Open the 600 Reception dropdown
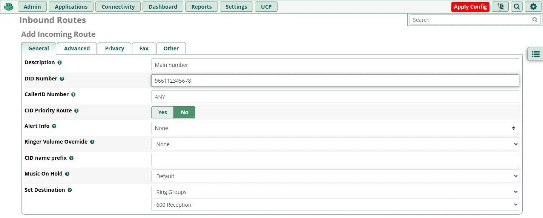 [x=335, y=205]
